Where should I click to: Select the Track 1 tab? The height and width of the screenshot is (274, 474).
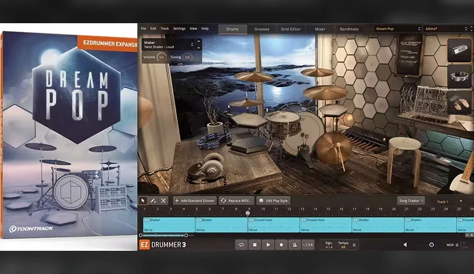(x=442, y=202)
